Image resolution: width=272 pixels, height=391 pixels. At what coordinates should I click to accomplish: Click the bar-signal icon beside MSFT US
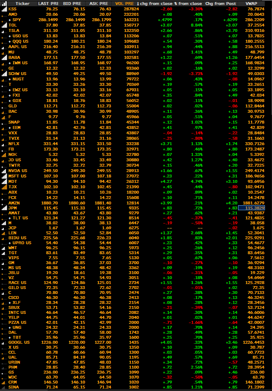(x=4, y=176)
